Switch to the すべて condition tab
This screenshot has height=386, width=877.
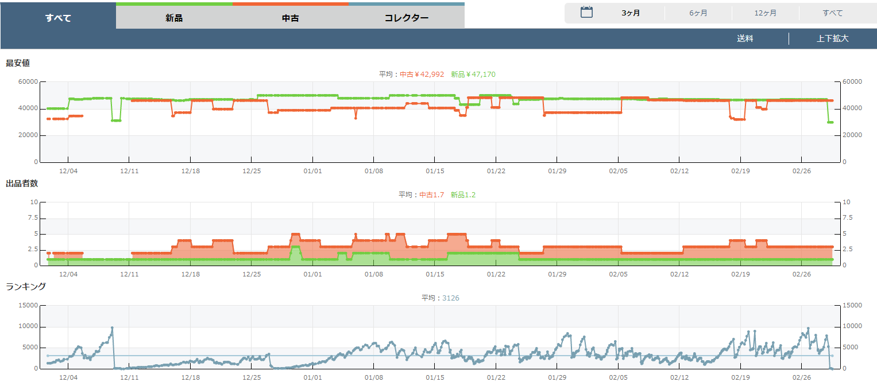click(x=58, y=18)
